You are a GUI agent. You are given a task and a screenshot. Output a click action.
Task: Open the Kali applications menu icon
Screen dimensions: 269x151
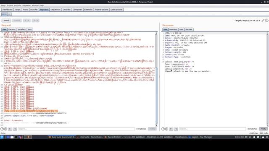[2, 137]
